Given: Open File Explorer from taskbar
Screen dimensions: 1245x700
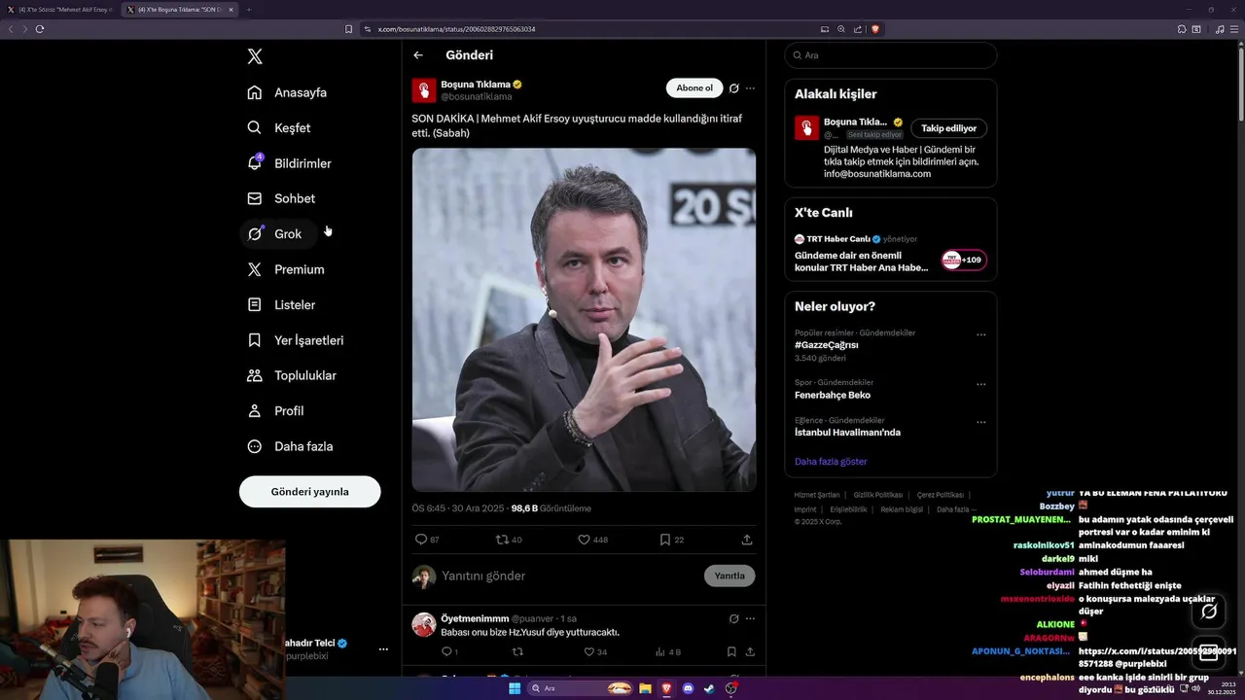Looking at the screenshot, I should [x=645, y=688].
